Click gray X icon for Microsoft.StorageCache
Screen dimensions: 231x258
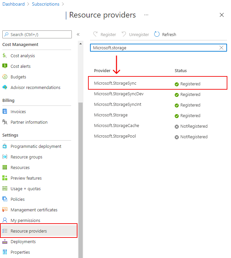coord(177,127)
